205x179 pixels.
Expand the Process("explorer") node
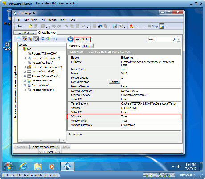tap(25, 81)
